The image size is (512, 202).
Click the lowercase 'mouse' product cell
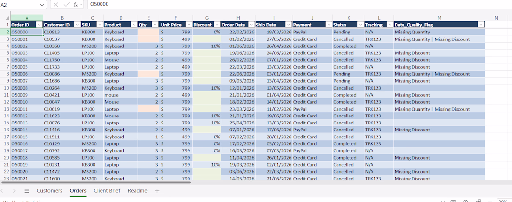click(121, 95)
